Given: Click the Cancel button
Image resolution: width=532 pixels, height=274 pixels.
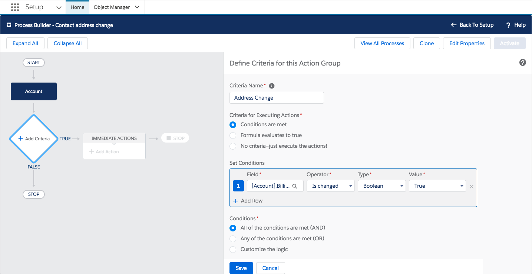Looking at the screenshot, I should [270, 268].
